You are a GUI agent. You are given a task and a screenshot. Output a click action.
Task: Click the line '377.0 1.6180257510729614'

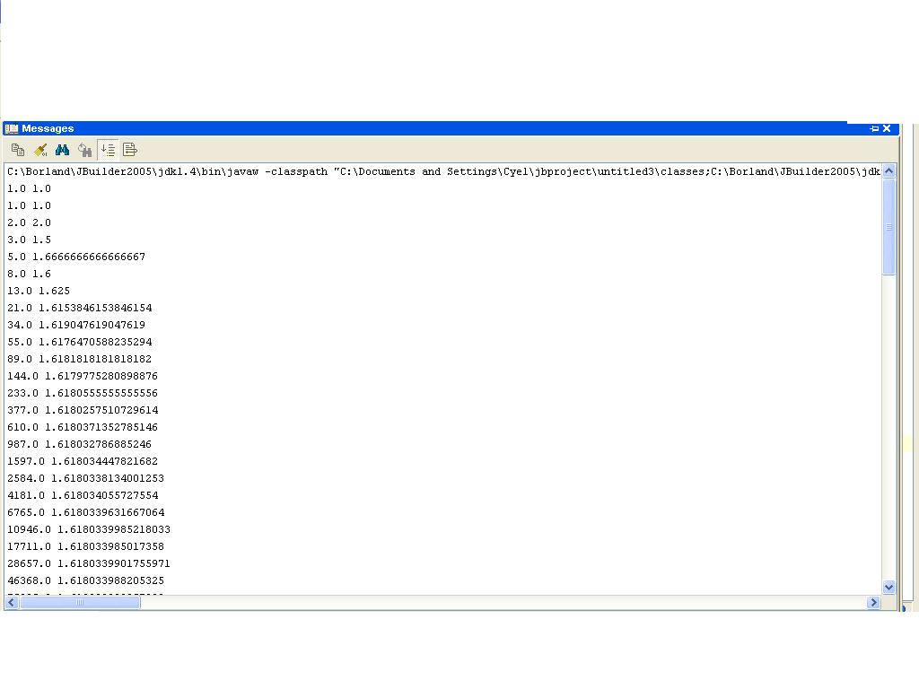[83, 410]
